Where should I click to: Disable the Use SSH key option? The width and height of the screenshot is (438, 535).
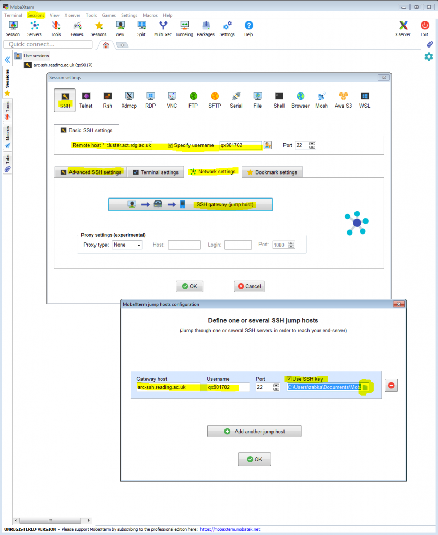(290, 379)
